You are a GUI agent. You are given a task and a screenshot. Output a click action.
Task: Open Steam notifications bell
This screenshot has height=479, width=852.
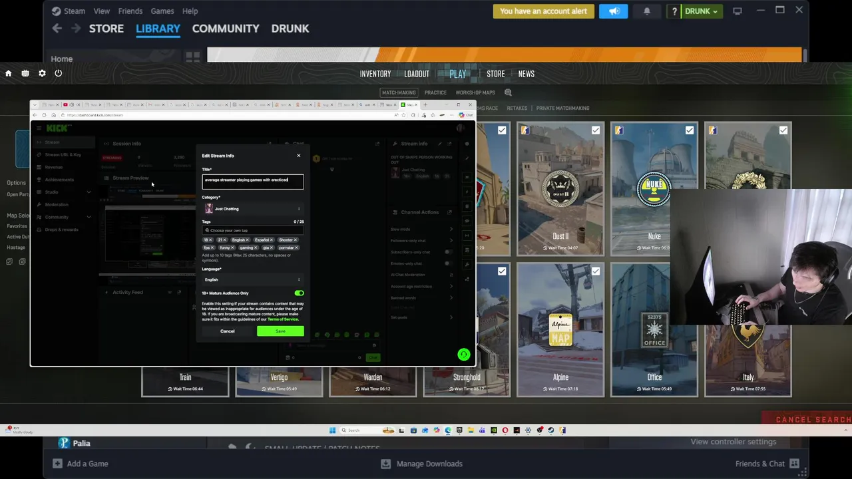(647, 11)
